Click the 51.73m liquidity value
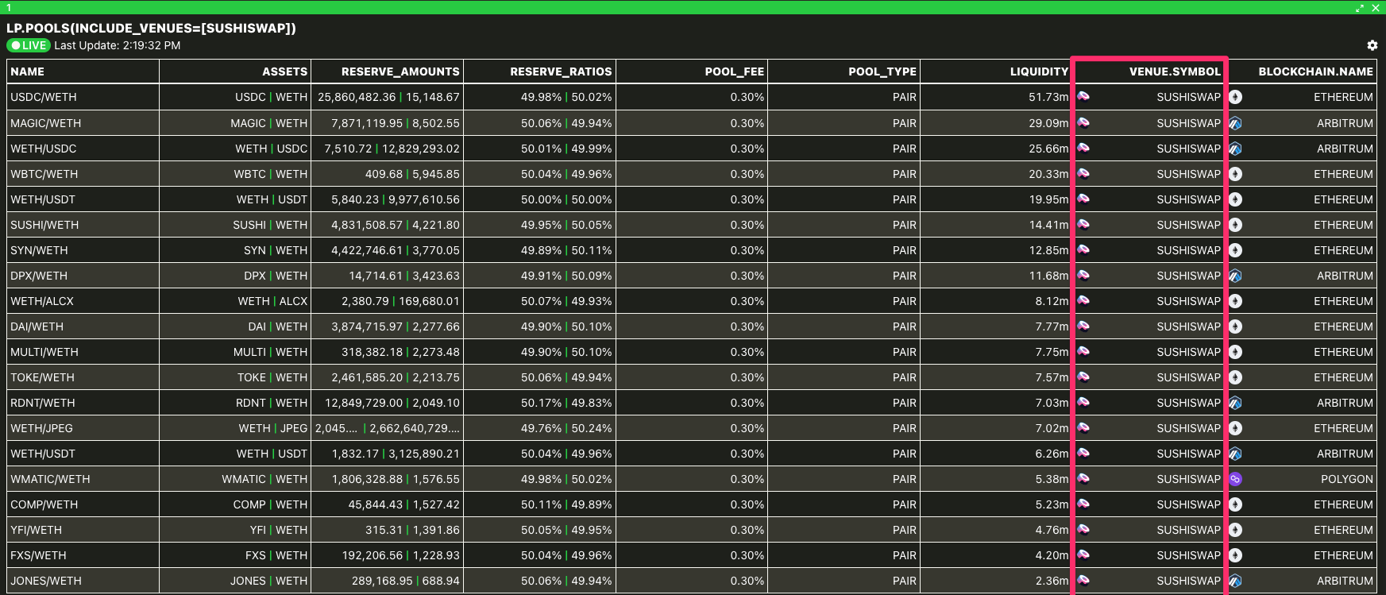The height and width of the screenshot is (595, 1386). click(x=1048, y=97)
